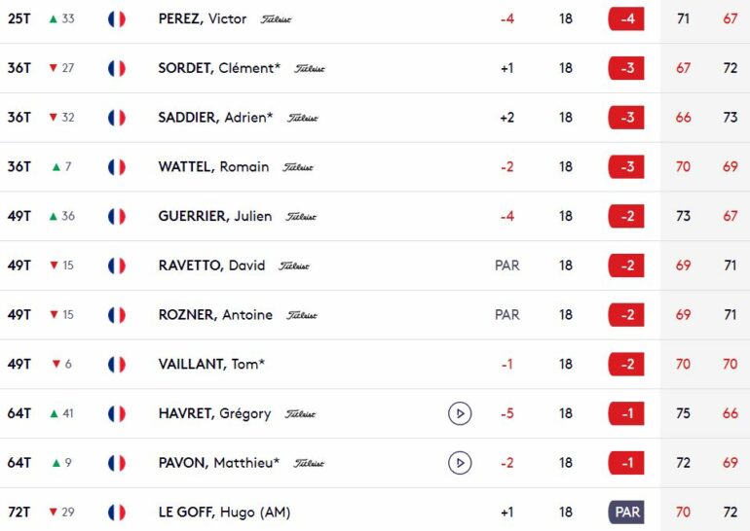Click the PAR badge on Le Goff's row
This screenshot has height=531, width=750.
pyautogui.click(x=626, y=513)
